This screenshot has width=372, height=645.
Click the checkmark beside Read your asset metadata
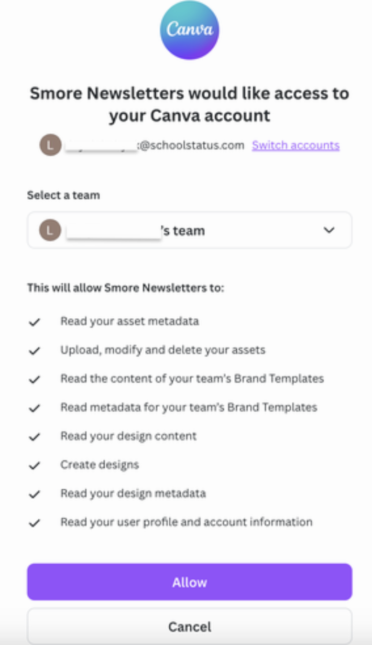pyautogui.click(x=35, y=321)
